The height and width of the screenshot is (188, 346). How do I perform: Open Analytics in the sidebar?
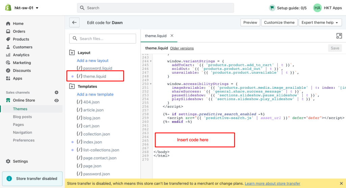click(21, 55)
